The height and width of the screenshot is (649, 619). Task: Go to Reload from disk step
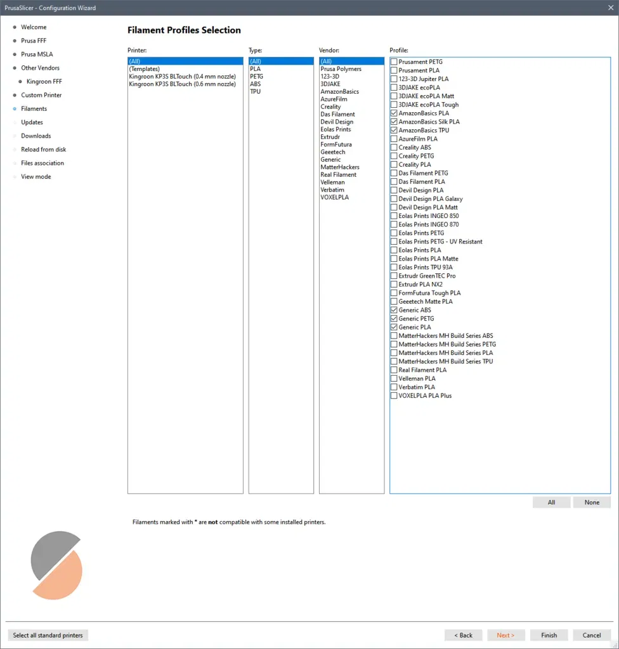(x=44, y=150)
